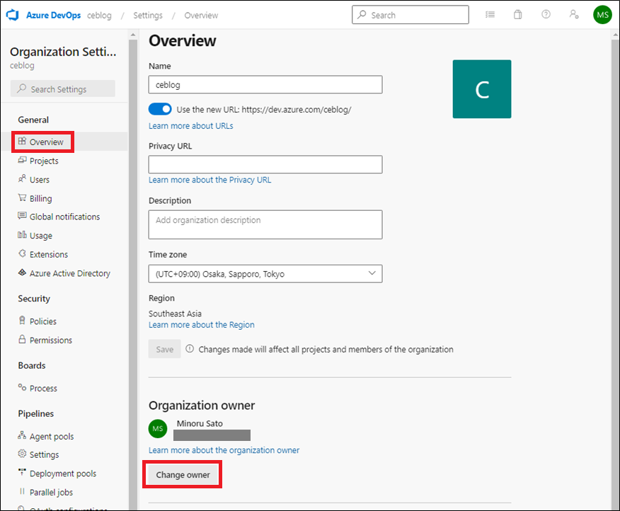Click the Policies icon
The width and height of the screenshot is (620, 511).
22,321
